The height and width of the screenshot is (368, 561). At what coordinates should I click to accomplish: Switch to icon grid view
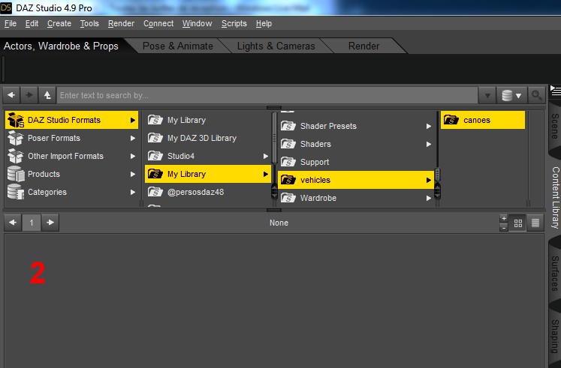coord(517,223)
